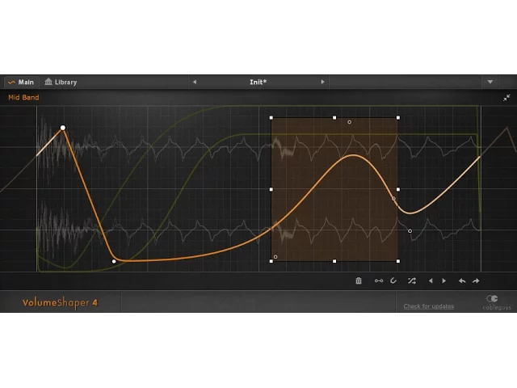Click the link points icon
The width and height of the screenshot is (517, 388).
379,280
